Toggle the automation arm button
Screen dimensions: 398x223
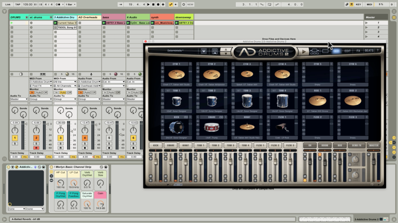click(171, 4)
